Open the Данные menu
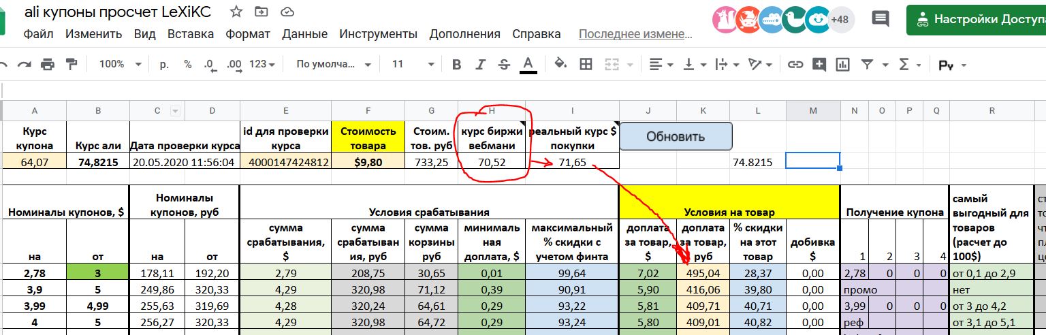Screen dimensions: 1046x335 [x=304, y=34]
